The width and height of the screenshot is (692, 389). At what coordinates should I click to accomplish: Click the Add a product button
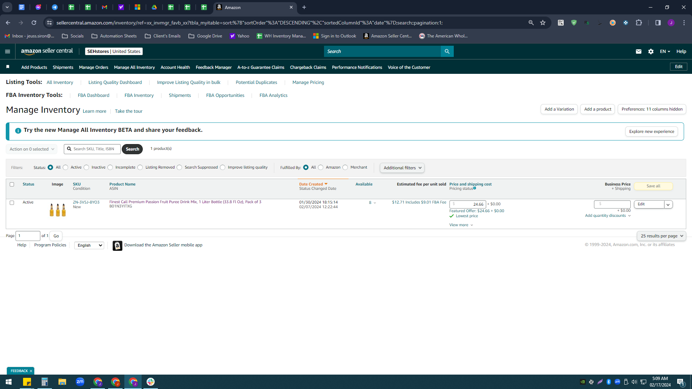[x=598, y=109]
